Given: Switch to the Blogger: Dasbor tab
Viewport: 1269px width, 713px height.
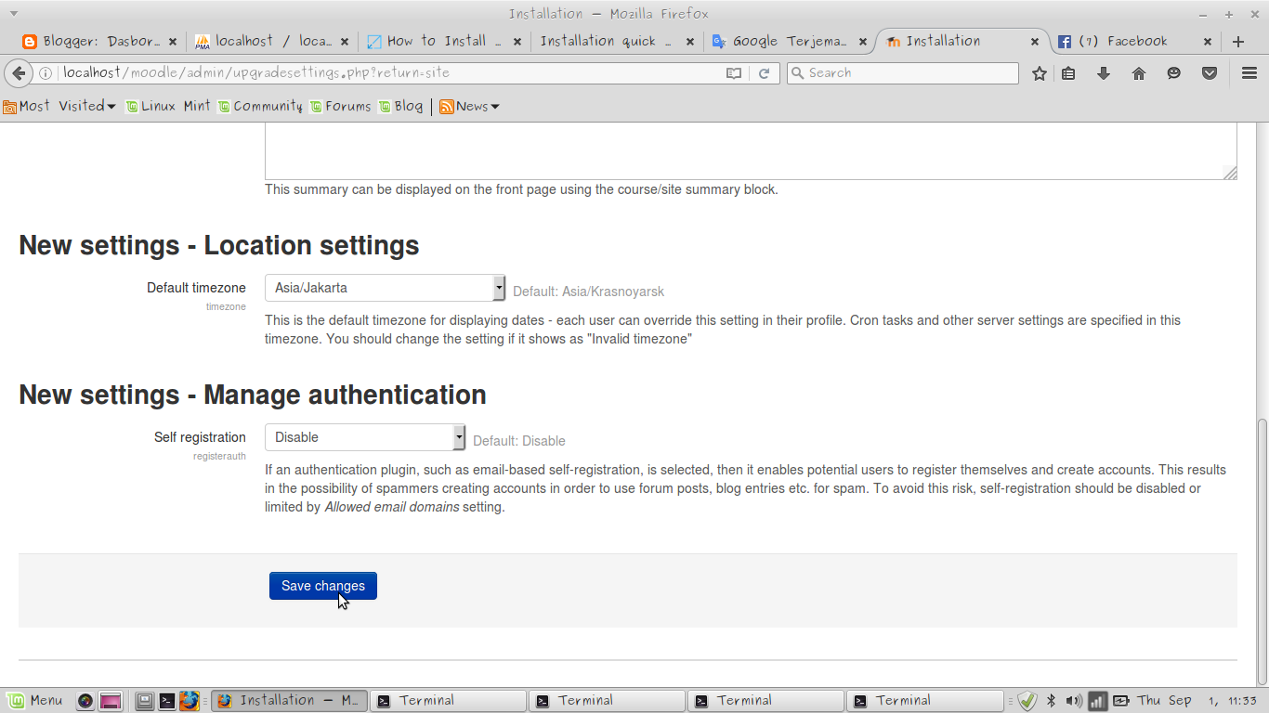Looking at the screenshot, I should click(x=99, y=42).
